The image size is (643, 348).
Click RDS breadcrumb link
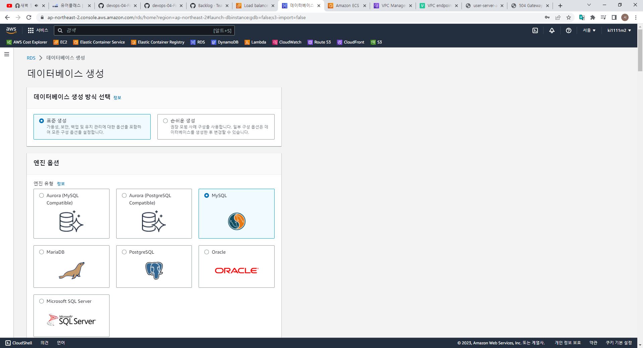click(31, 58)
